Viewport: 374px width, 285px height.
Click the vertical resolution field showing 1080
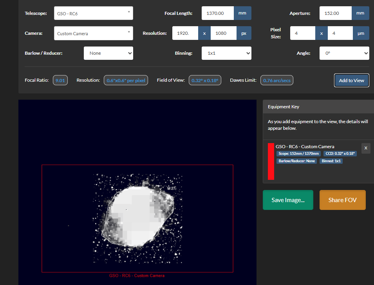[224, 33]
